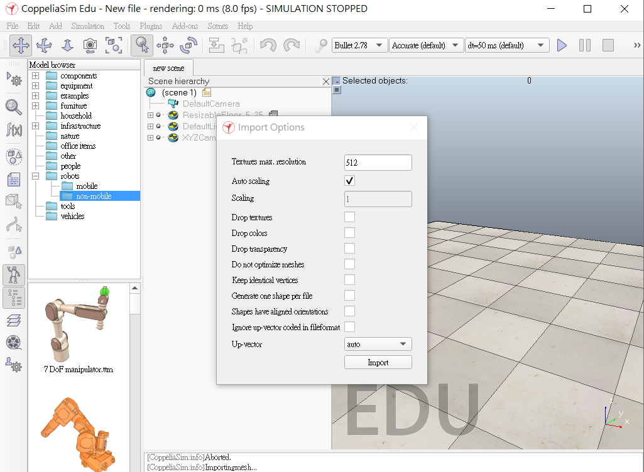The width and height of the screenshot is (644, 472).
Task: Open the Bullet 2.78 physics engine dropdown
Action: point(359,45)
